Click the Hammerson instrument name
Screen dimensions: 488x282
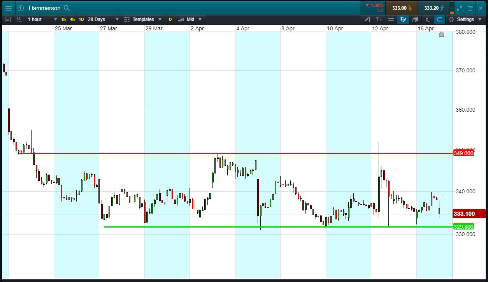coord(45,8)
